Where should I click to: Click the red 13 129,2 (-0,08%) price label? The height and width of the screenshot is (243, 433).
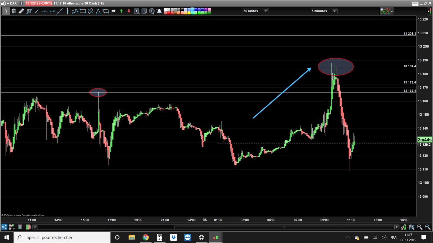(x=39, y=3)
